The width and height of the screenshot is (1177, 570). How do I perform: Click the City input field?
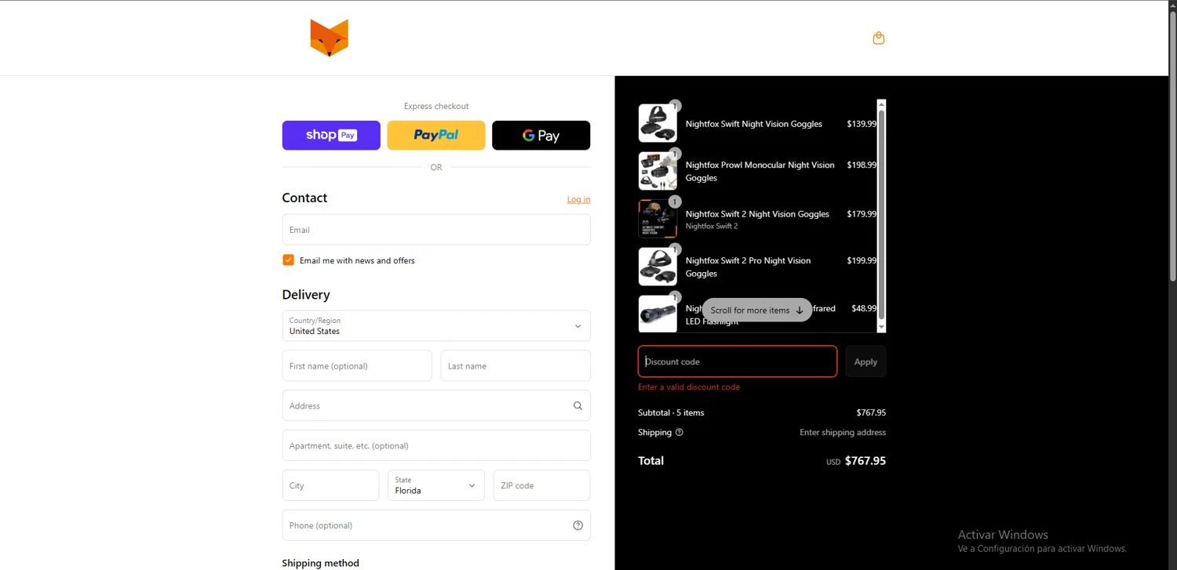pos(330,485)
